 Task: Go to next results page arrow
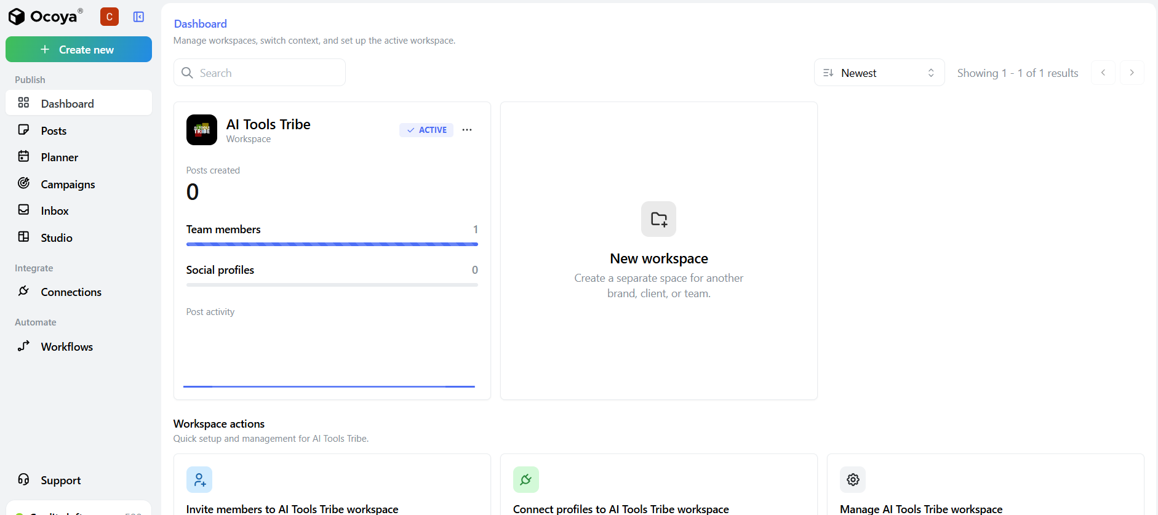click(x=1132, y=73)
